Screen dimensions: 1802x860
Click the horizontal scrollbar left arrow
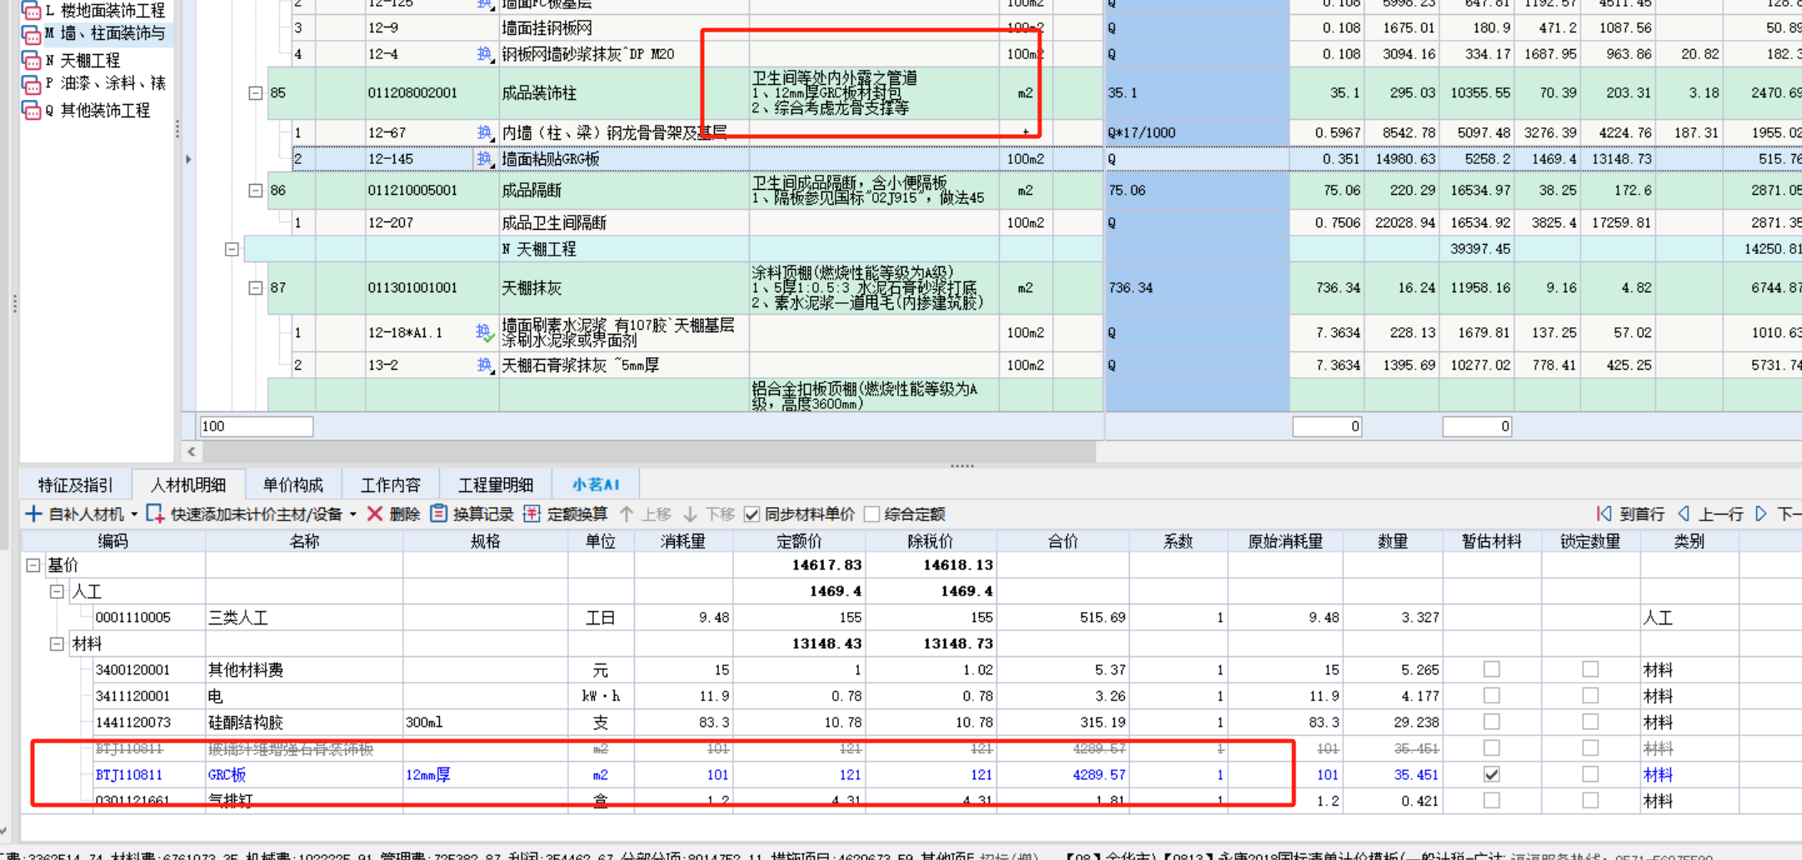pos(192,451)
